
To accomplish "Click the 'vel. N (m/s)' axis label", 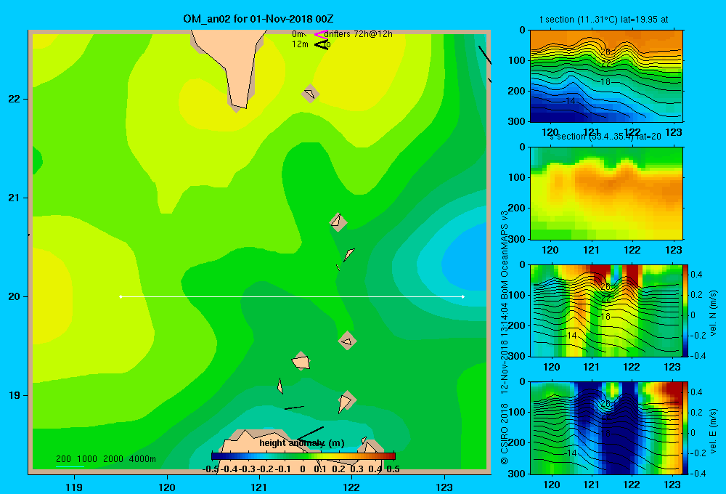I will [x=714, y=313].
